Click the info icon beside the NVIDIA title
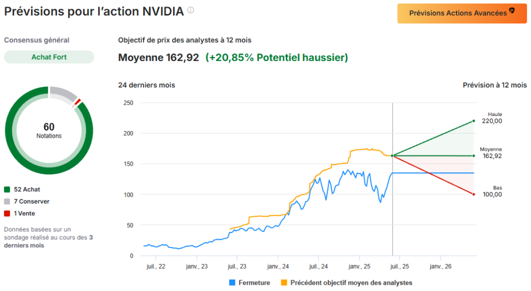 click(191, 10)
